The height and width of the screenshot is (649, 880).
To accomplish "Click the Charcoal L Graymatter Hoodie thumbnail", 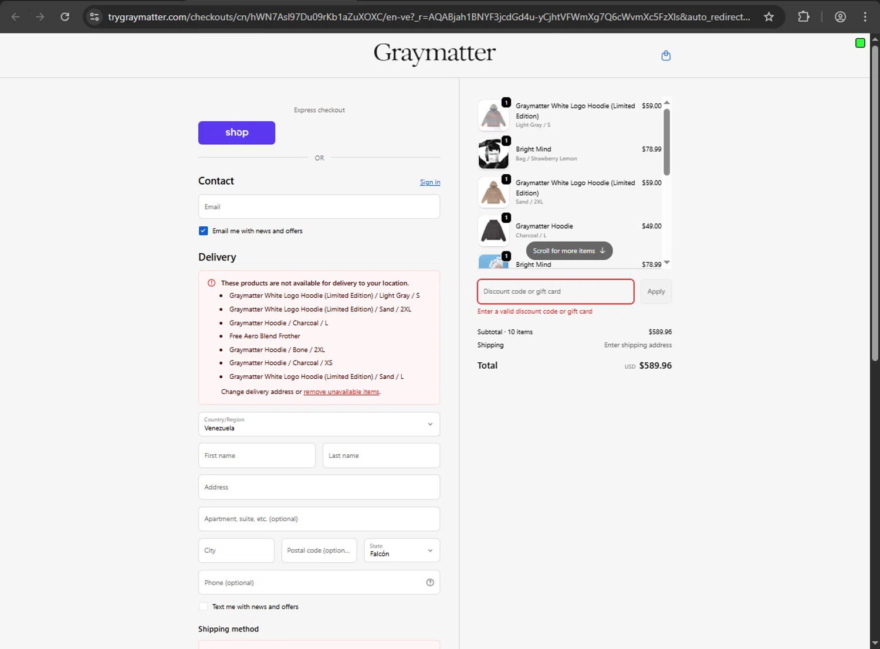I will [x=493, y=230].
